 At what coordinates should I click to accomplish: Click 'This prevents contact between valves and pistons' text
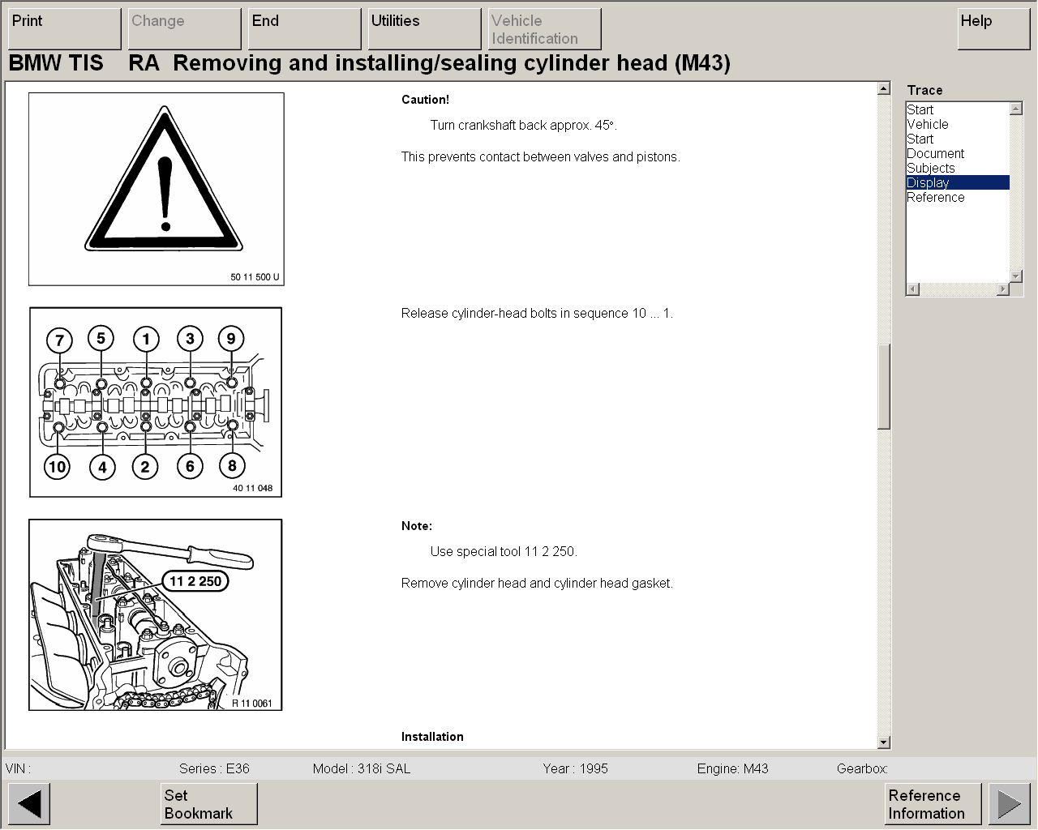tap(540, 157)
